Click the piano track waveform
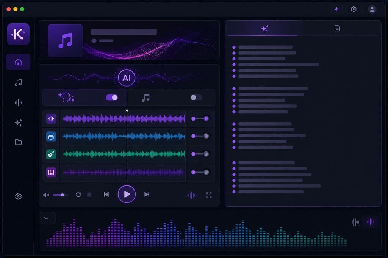388x258 pixels. click(123, 172)
